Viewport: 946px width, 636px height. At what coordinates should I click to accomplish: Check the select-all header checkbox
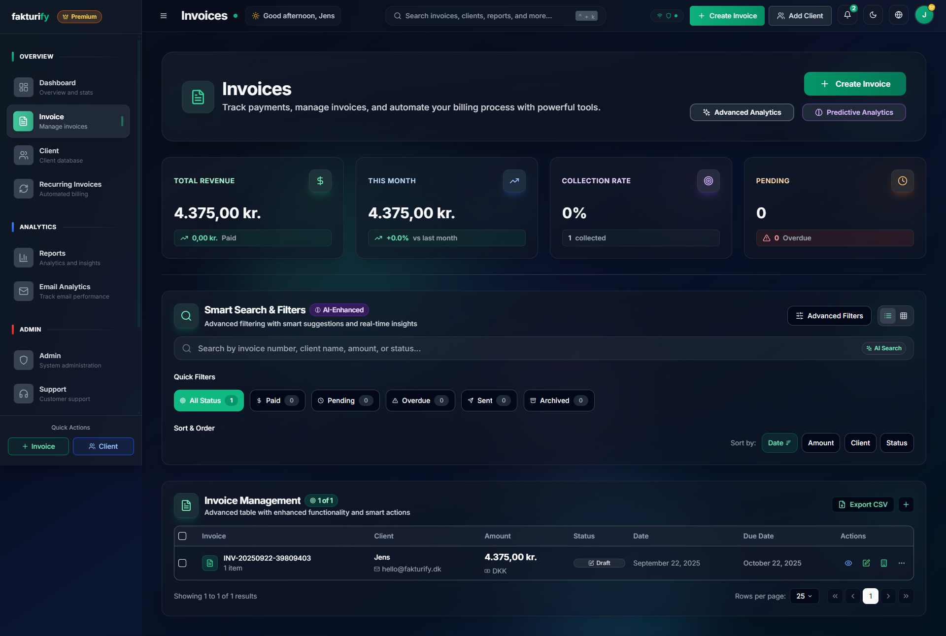click(182, 536)
